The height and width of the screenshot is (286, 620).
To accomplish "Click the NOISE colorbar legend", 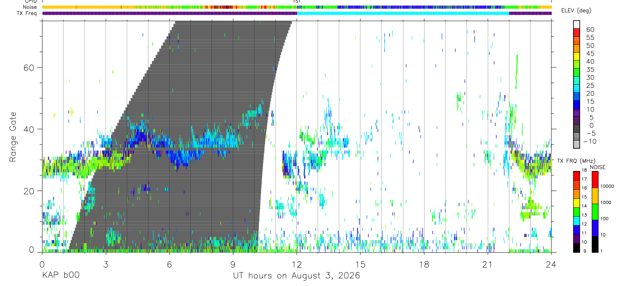I will pyautogui.click(x=595, y=211).
